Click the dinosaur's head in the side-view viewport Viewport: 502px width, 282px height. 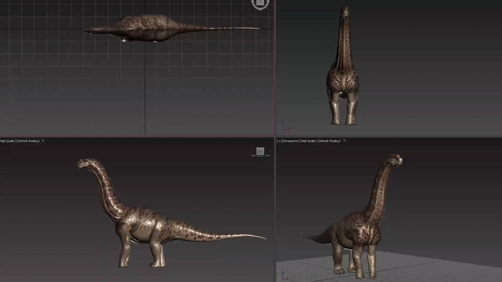(85, 164)
